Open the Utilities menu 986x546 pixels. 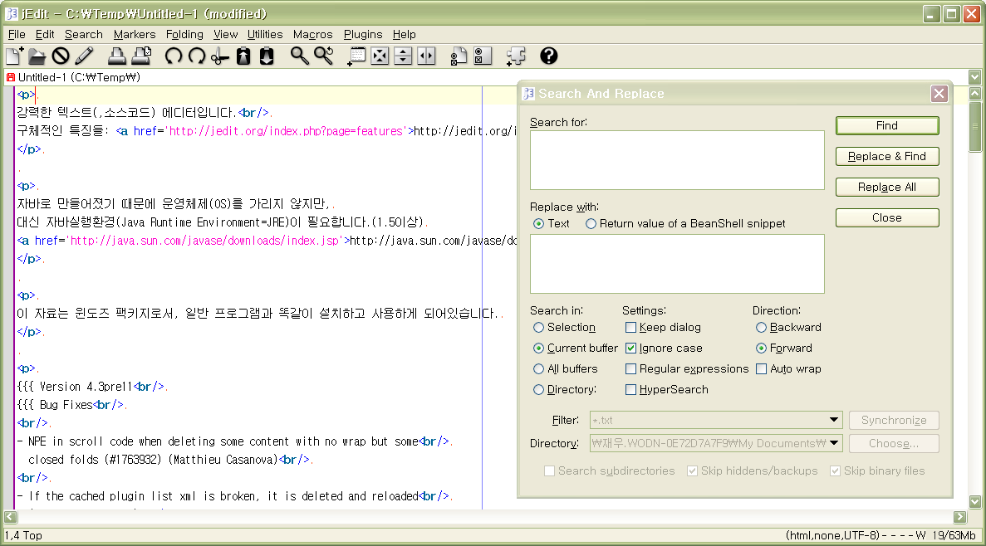coord(265,35)
